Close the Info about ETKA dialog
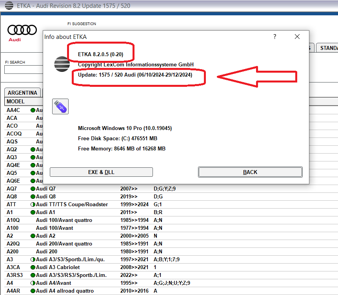This screenshot has height=295, width=338. [297, 37]
